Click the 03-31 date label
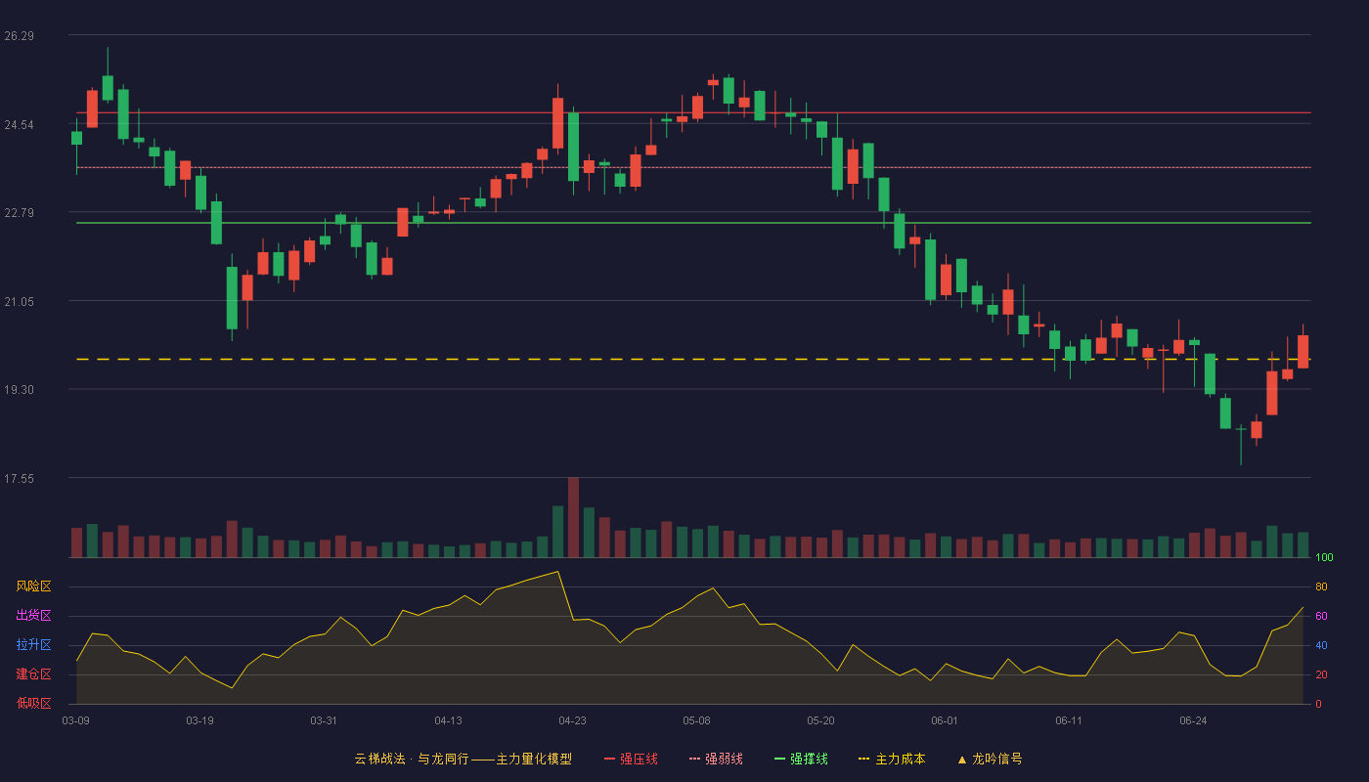 (324, 720)
